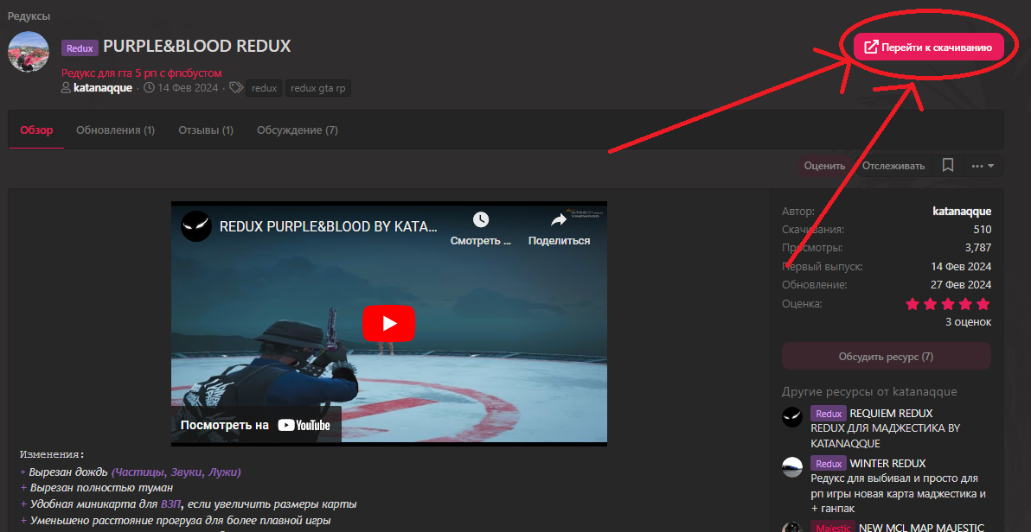Click the Перейти к скачиванию button
The image size is (1031, 532).
click(928, 47)
